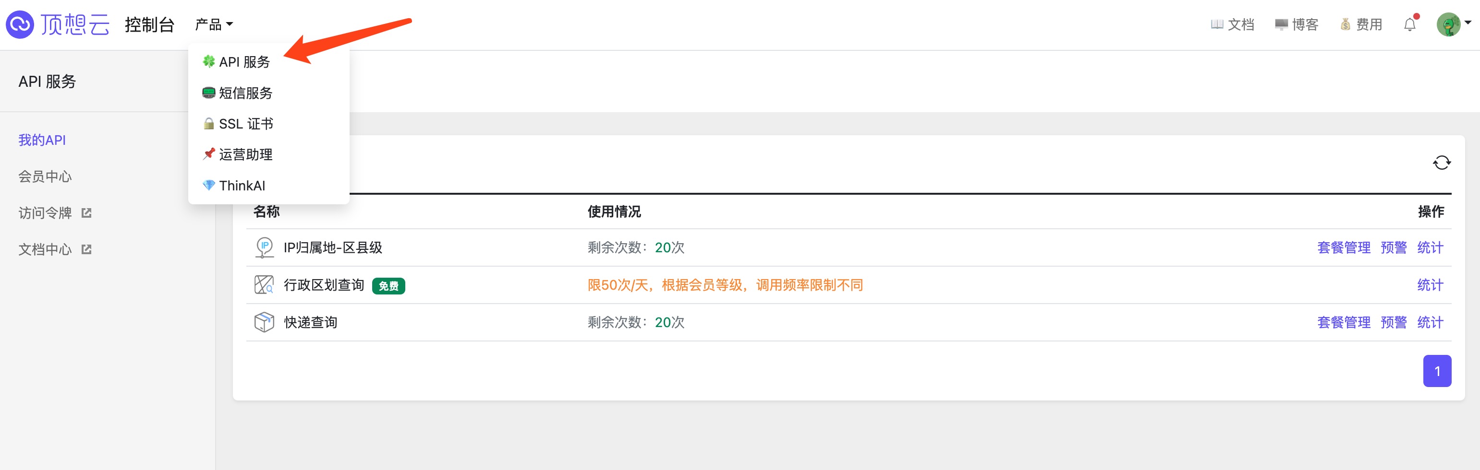Click the 快递查询 package box icon
Screen dimensions: 1480x470
point(264,322)
